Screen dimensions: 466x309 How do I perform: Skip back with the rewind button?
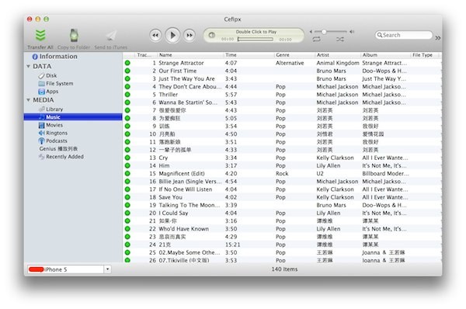pyautogui.click(x=155, y=36)
